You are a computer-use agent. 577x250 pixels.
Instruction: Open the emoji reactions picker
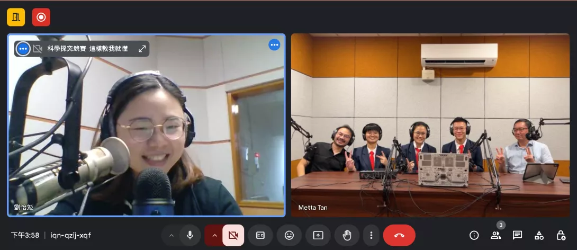tap(289, 235)
